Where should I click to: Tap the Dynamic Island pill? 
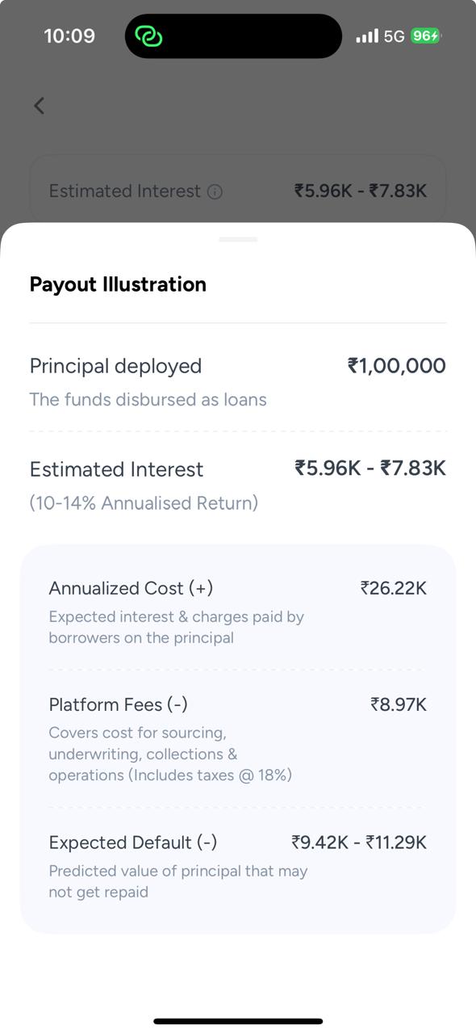click(232, 36)
